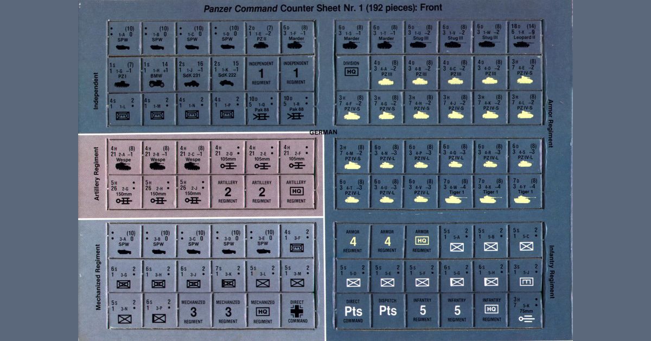
Task: Click the Leopard II tank counter
Action: [525, 37]
